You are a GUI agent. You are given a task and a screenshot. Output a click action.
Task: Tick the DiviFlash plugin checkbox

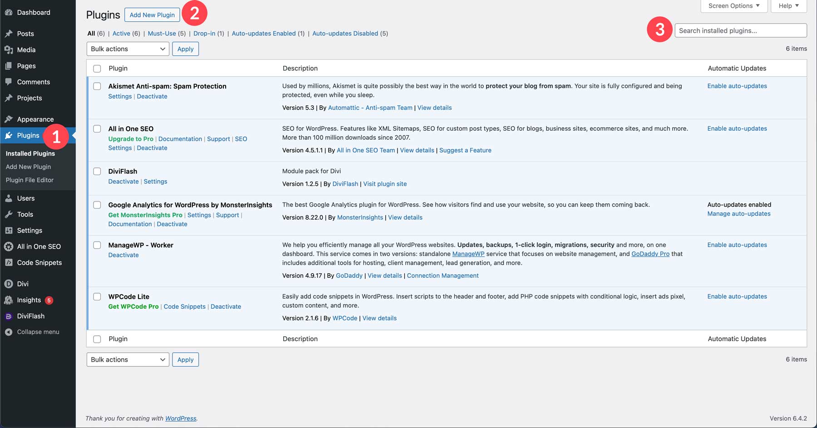click(x=97, y=172)
